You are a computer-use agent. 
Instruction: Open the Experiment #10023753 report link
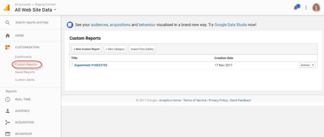coord(91,65)
